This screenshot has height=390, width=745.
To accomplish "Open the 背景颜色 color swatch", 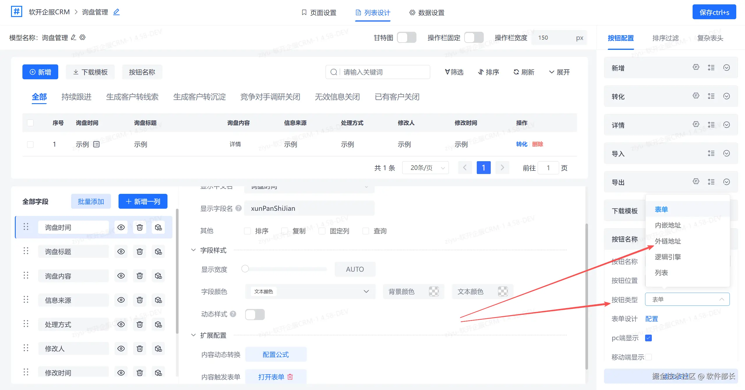I will pos(433,291).
